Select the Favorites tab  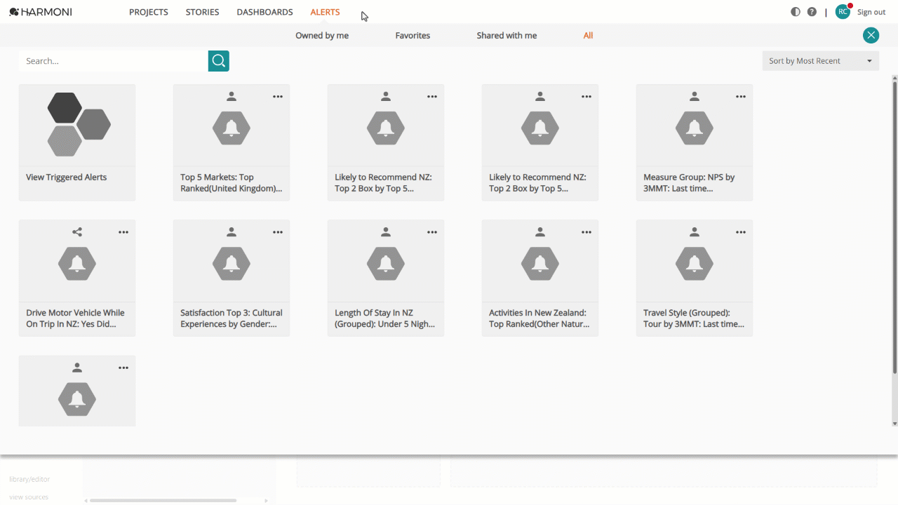pos(413,36)
